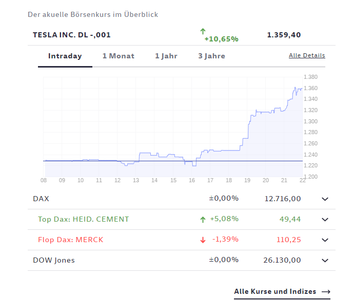Viewport: 353px width, 301px height.
Task: Click the 49,44 price
Action: tap(290, 219)
